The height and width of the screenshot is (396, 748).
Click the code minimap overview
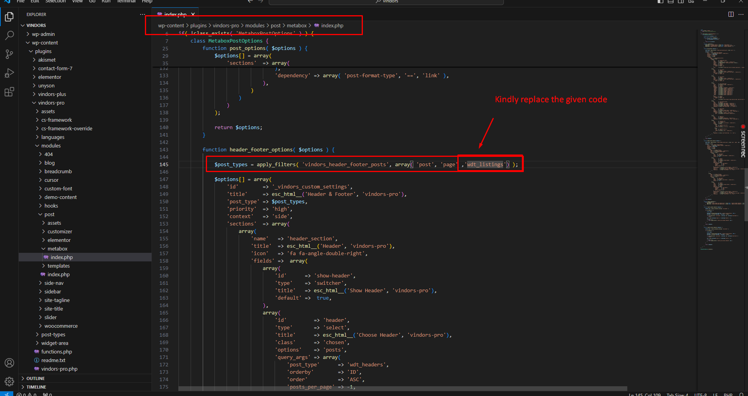pos(721,140)
